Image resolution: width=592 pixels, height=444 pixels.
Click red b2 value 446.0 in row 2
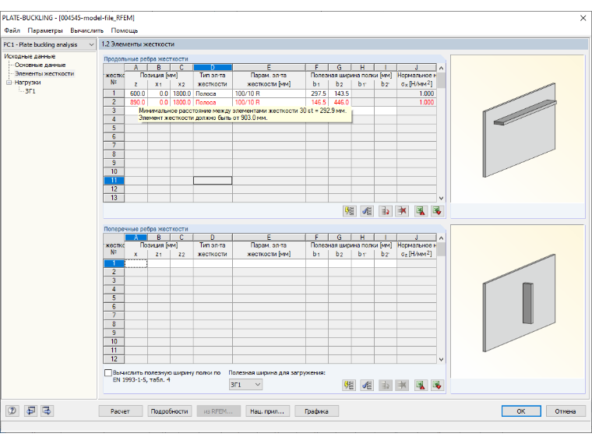(x=340, y=102)
